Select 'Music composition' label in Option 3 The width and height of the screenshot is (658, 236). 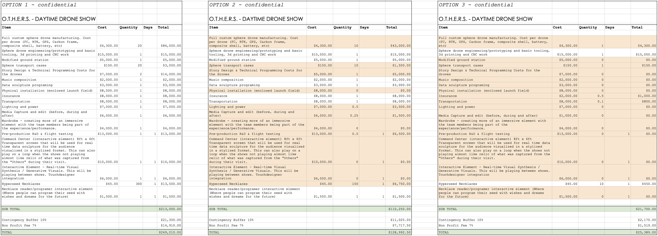pyautogui.click(x=456, y=80)
